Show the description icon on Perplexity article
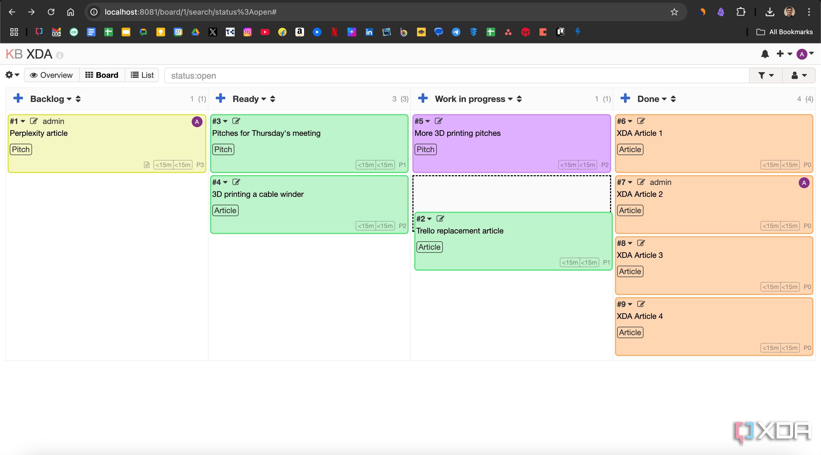This screenshot has width=821, height=455. click(x=147, y=165)
